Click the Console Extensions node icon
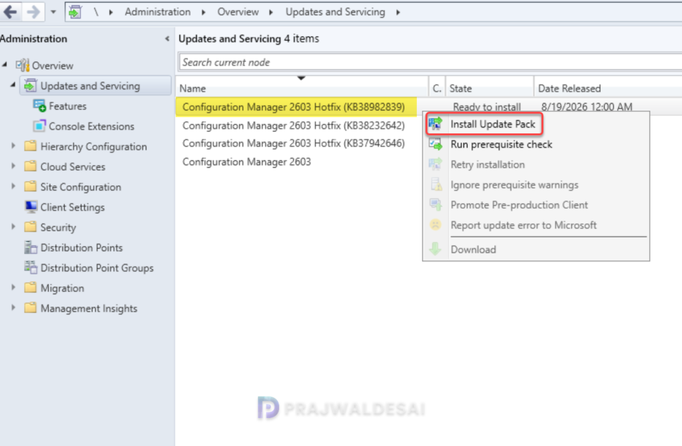The width and height of the screenshot is (682, 446). (x=39, y=126)
